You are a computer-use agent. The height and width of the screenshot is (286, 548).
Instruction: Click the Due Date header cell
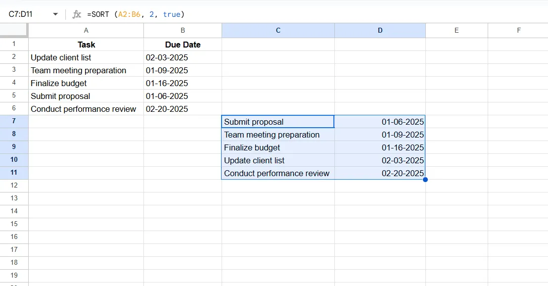click(x=183, y=45)
